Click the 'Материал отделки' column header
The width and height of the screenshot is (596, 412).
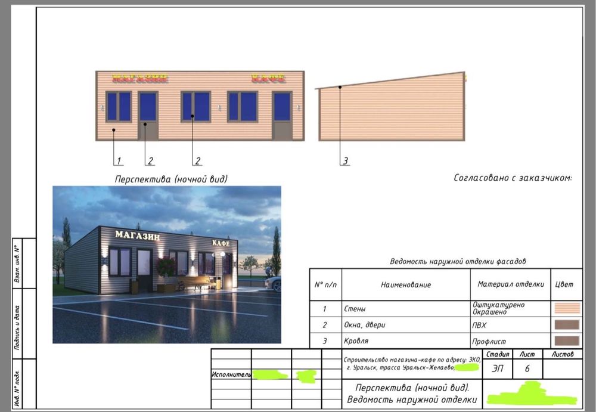tap(511, 284)
